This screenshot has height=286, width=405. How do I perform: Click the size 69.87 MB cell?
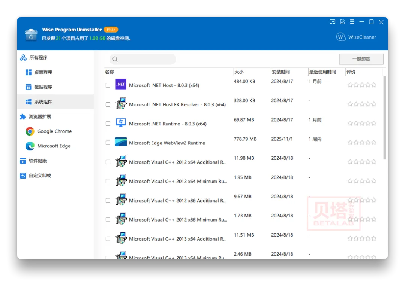[244, 120]
